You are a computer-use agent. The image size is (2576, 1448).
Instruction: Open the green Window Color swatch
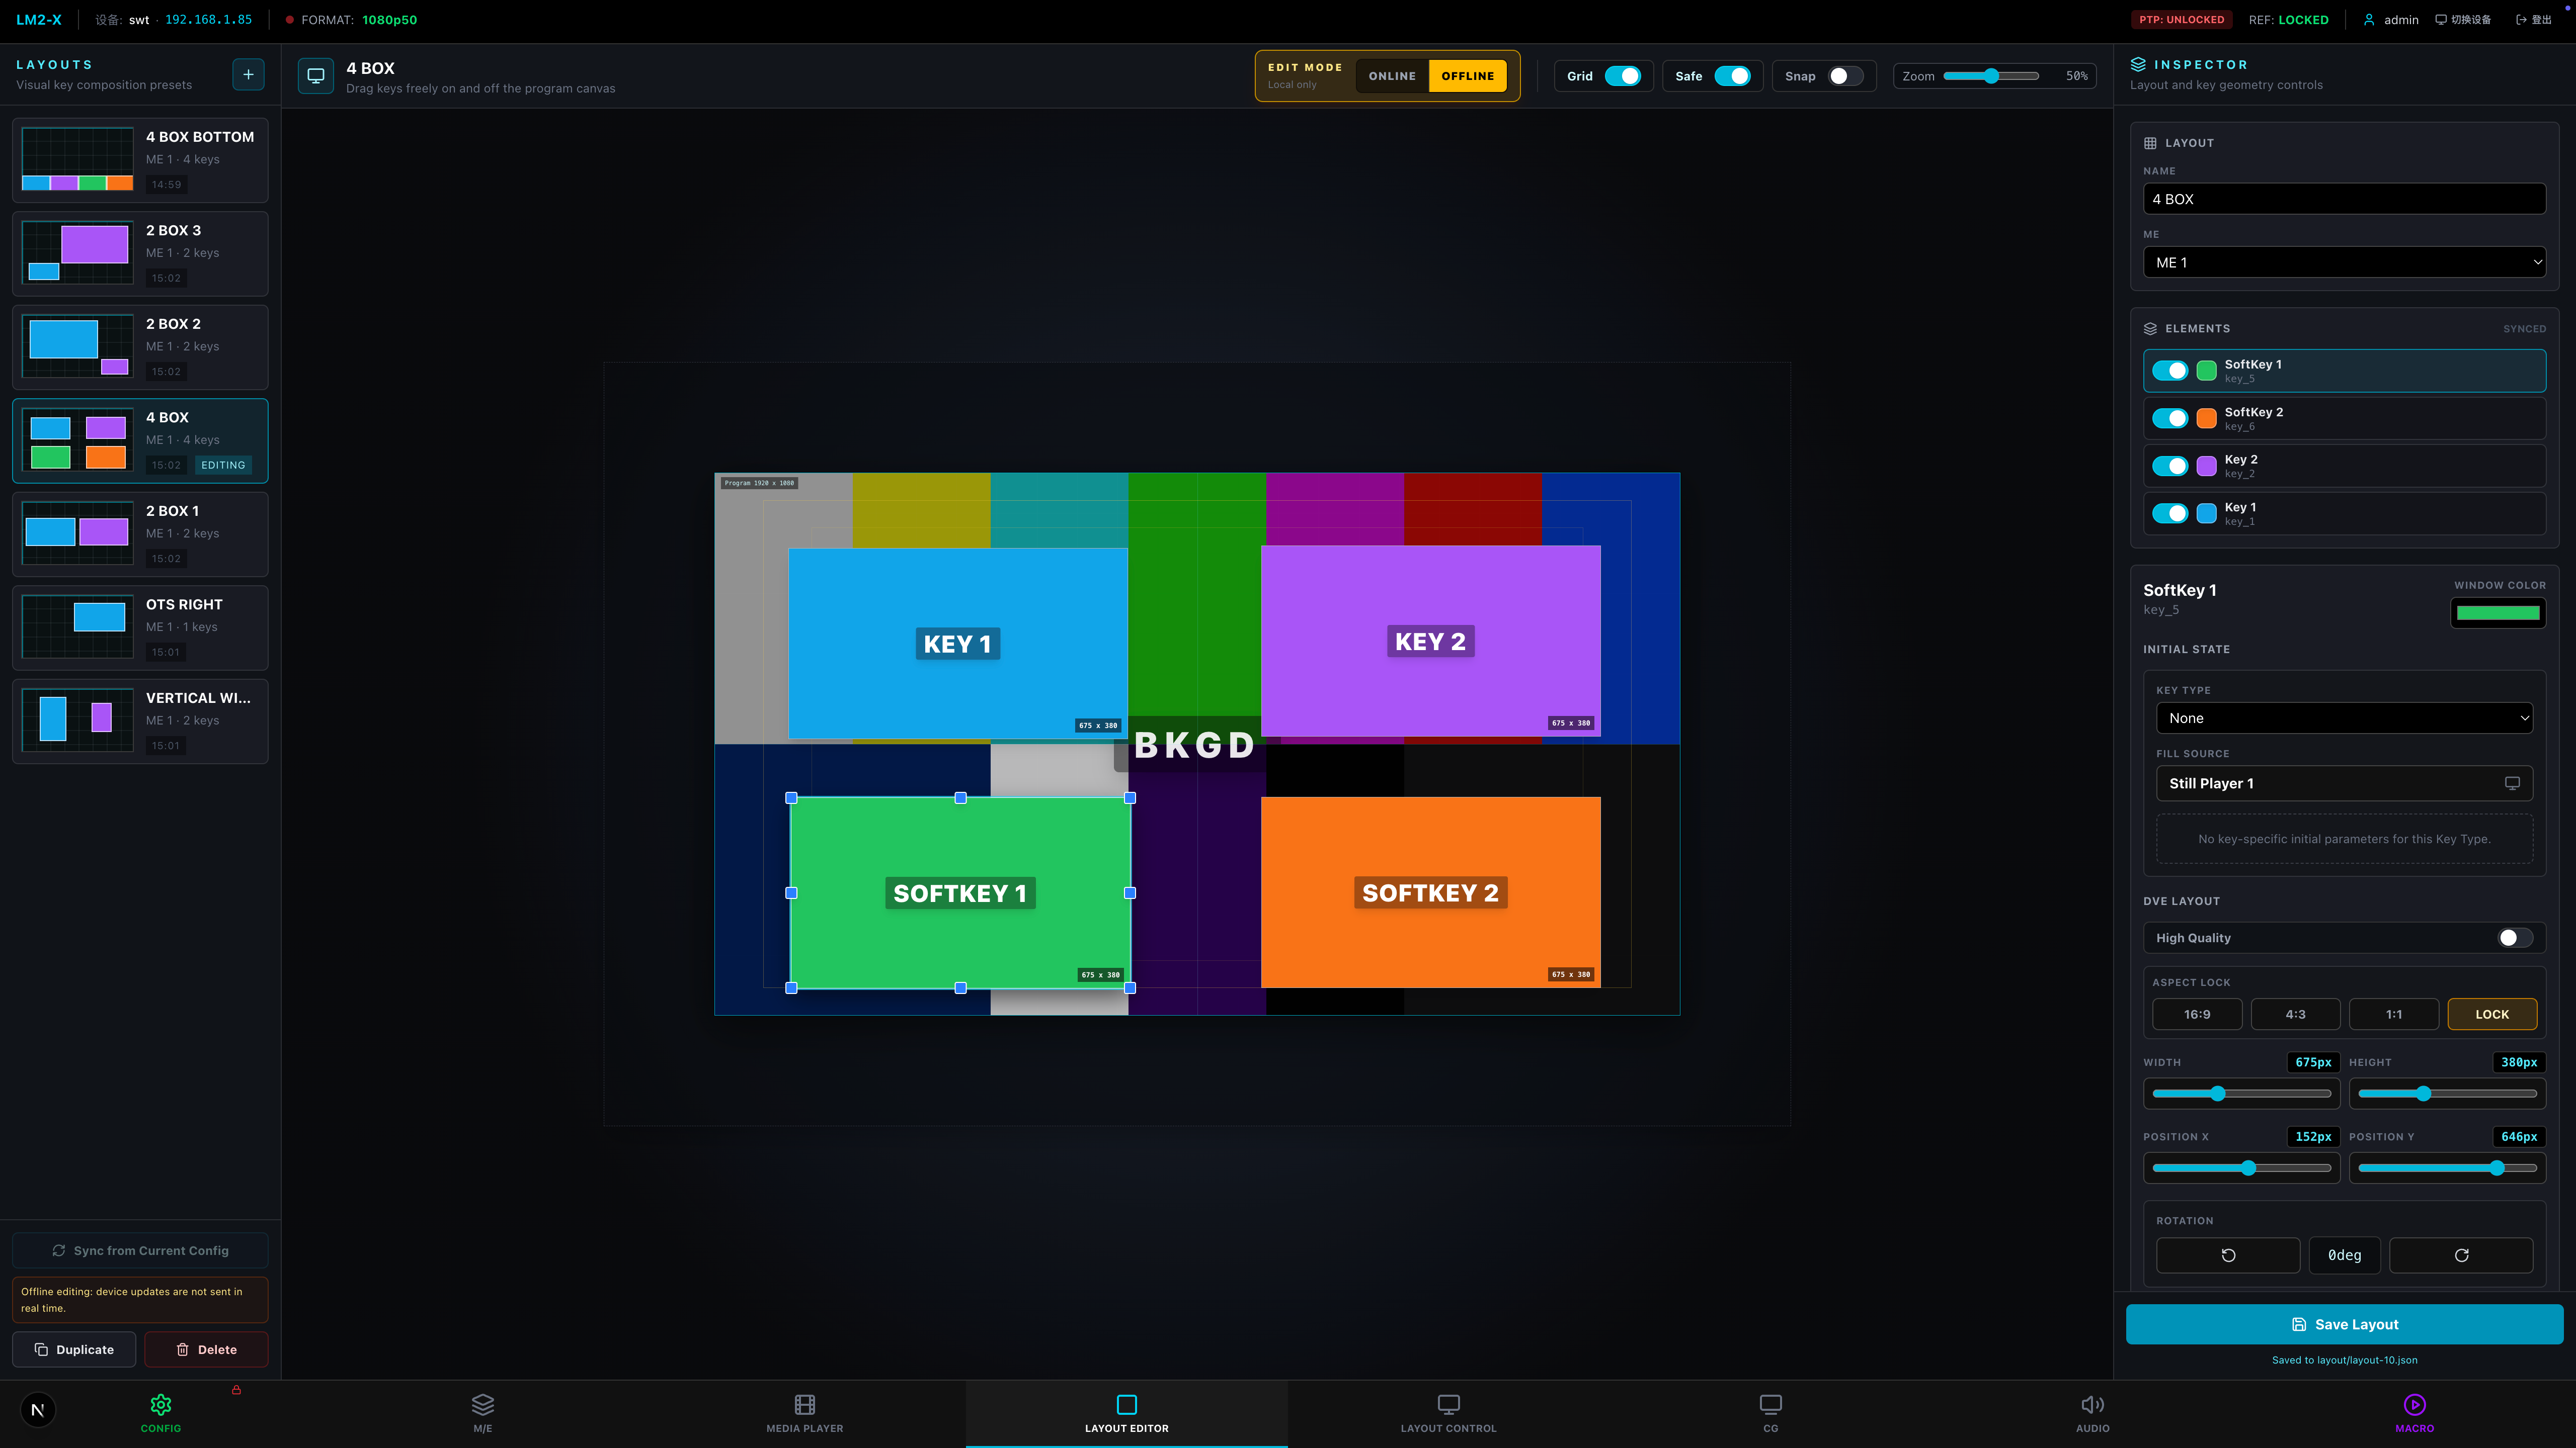click(x=2498, y=612)
